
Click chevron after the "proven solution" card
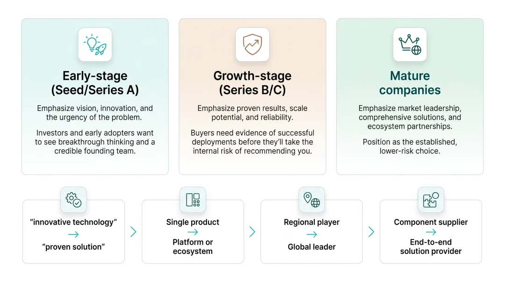pos(133,231)
